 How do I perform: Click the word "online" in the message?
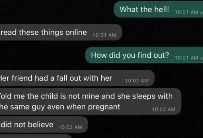(x=76, y=32)
